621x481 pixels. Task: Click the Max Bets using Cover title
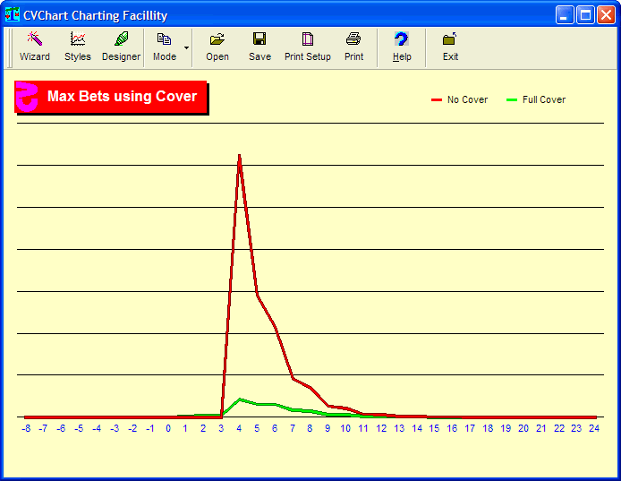(122, 97)
